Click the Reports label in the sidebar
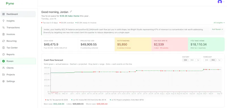227x108 pixels. pyautogui.click(x=10, y=54)
